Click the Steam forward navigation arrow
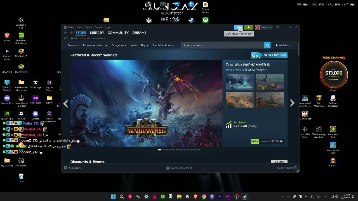Viewport: 358px width, 201px height. point(71,33)
